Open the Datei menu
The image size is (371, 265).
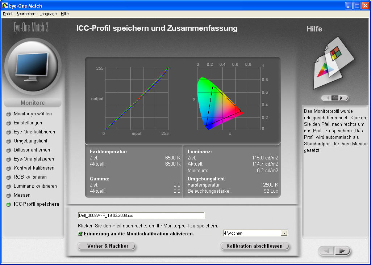(8, 14)
